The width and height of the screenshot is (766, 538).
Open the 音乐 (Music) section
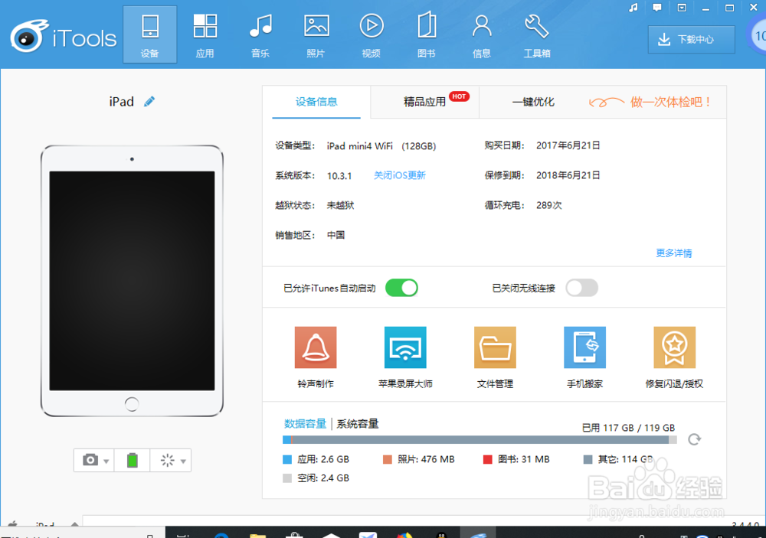(260, 34)
